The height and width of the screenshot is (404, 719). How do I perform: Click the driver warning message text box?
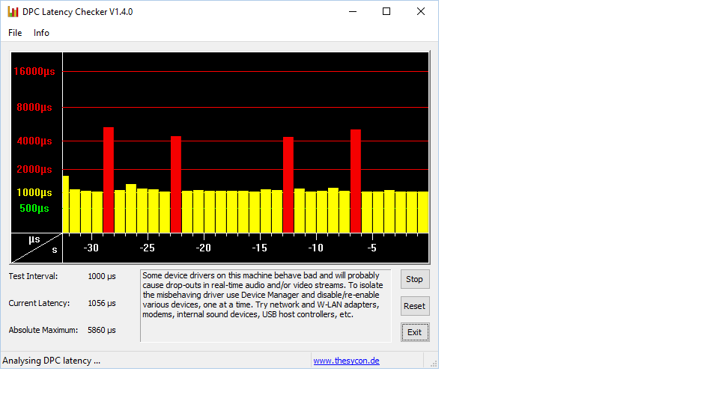coord(265,305)
